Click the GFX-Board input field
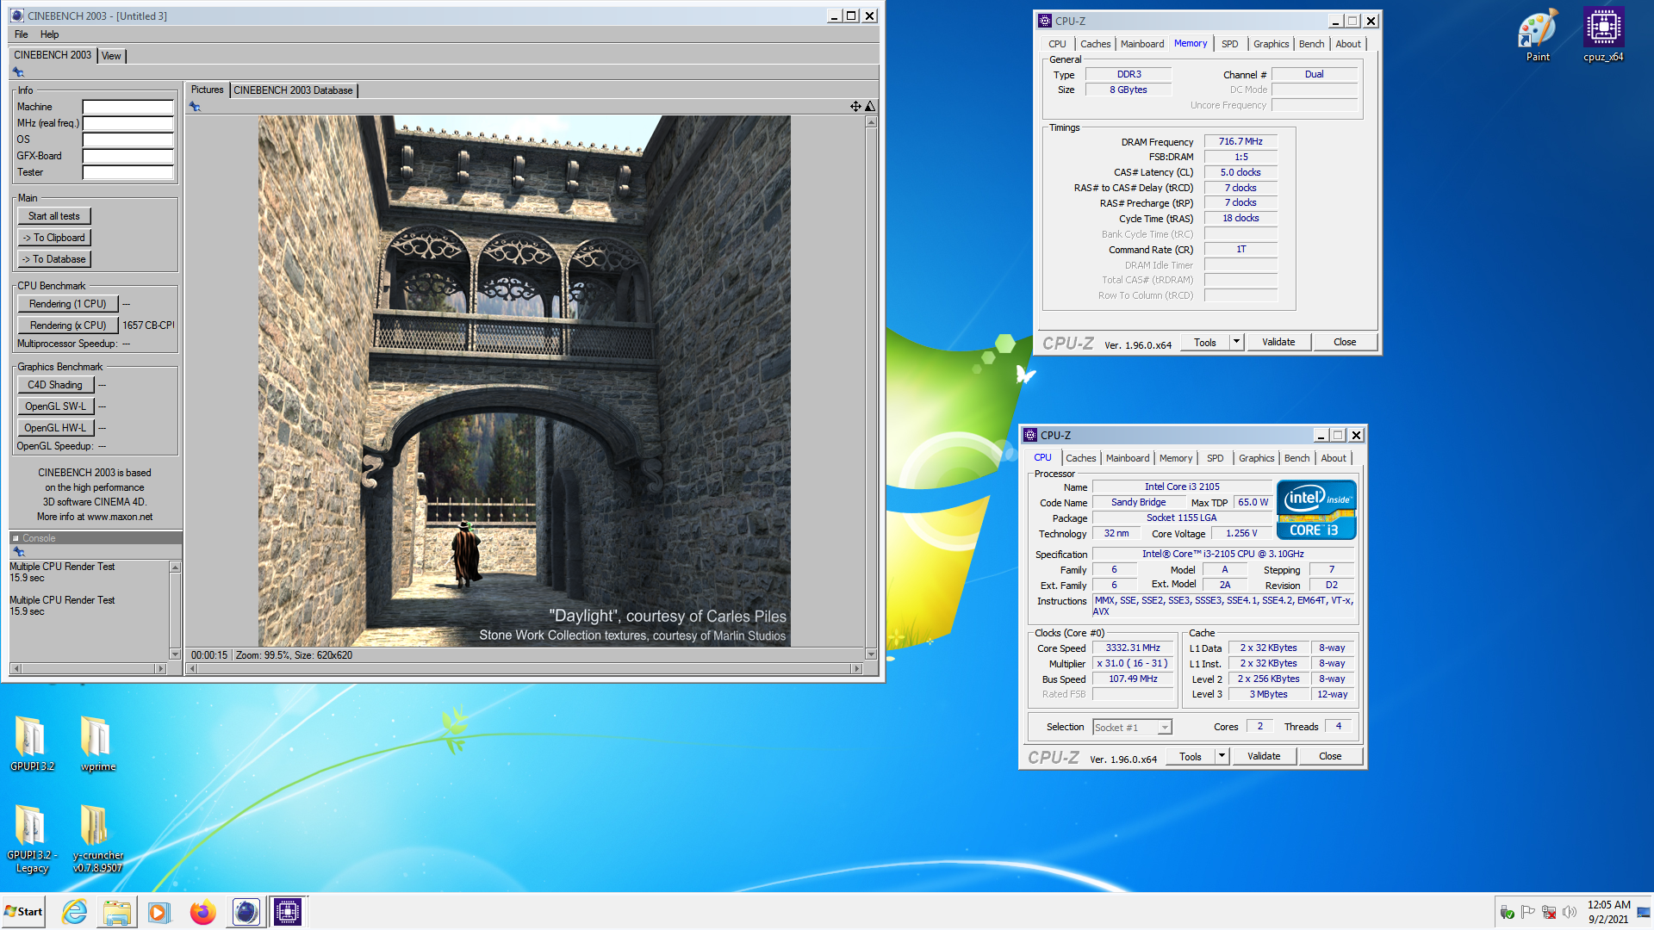 127,156
